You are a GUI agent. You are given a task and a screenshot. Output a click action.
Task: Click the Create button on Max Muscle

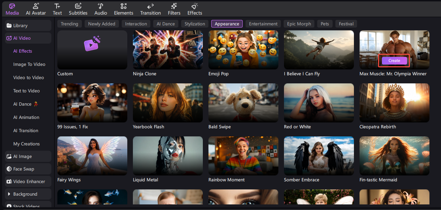point(394,61)
